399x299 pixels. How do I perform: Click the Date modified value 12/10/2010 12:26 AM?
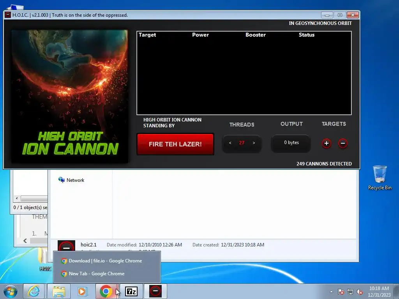coord(160,245)
